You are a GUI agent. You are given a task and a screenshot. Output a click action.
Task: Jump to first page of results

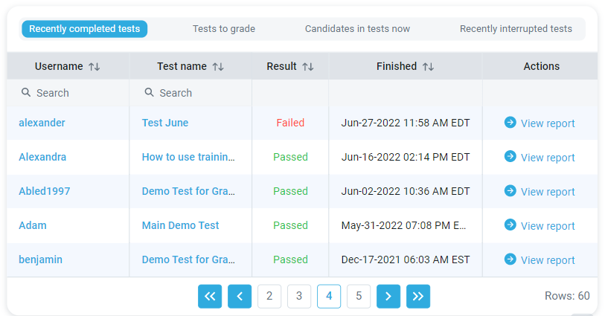pos(210,296)
